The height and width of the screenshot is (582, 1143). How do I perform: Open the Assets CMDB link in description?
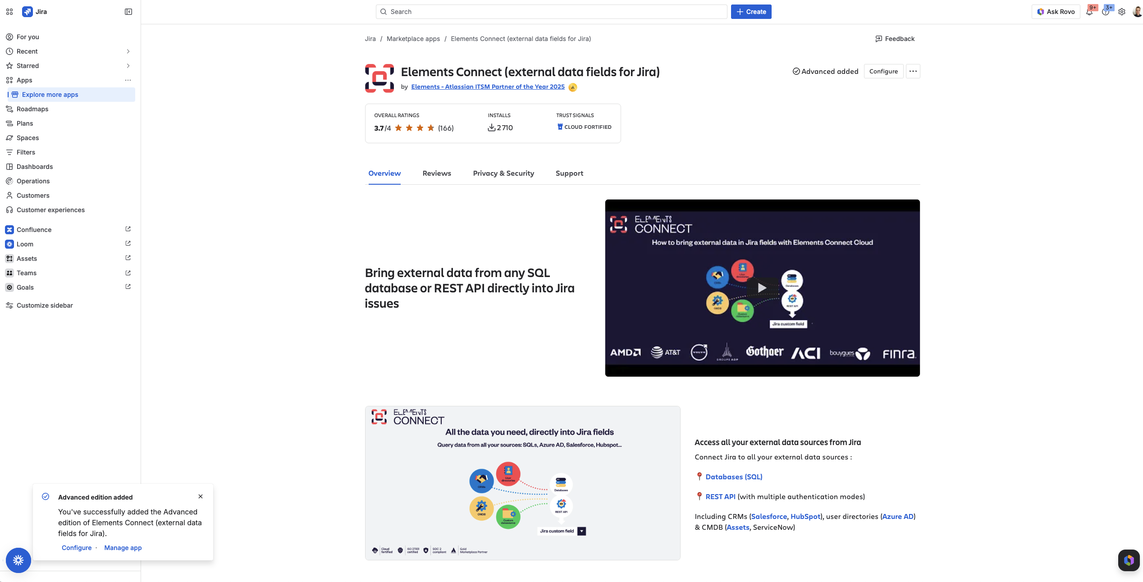(x=738, y=527)
